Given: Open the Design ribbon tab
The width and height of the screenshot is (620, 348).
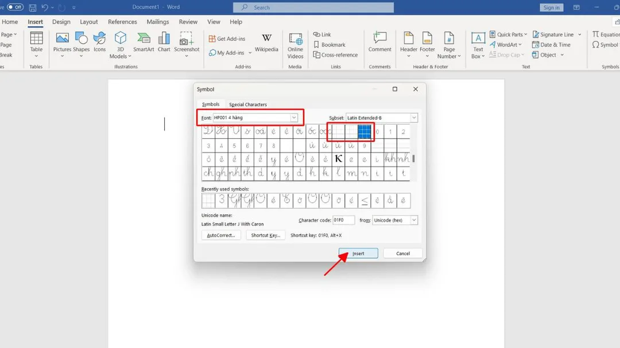Looking at the screenshot, I should (x=61, y=22).
